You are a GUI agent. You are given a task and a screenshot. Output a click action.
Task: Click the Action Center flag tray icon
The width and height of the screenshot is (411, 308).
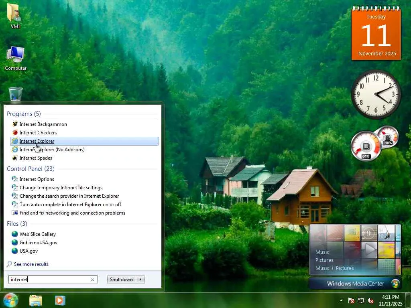tap(351, 300)
